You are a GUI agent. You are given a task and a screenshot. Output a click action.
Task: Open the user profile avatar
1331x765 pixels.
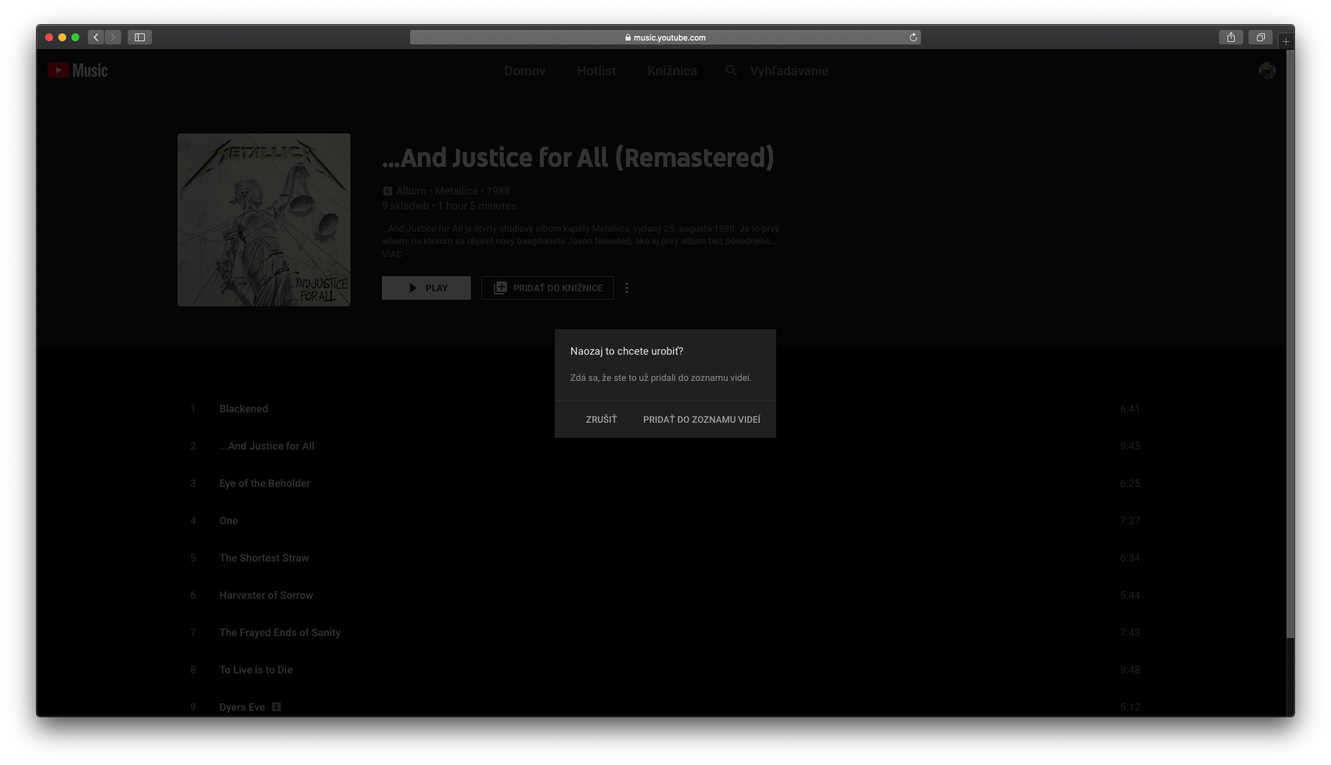pyautogui.click(x=1267, y=71)
